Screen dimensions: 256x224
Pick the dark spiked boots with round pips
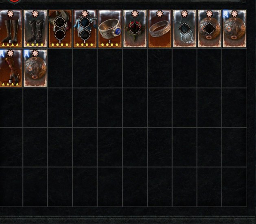pyautogui.click(x=35, y=29)
